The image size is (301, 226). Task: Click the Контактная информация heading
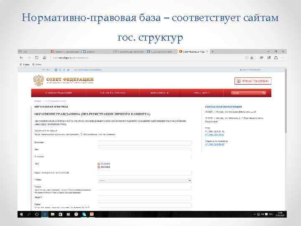pyautogui.click(x=223, y=107)
